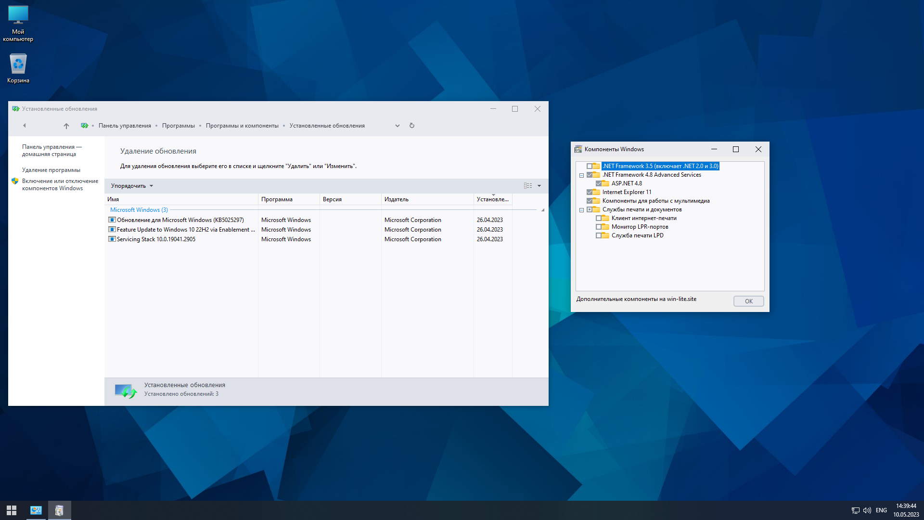This screenshot has height=520, width=924.
Task: Click the back arrow navigation icon
Action: pyautogui.click(x=25, y=126)
